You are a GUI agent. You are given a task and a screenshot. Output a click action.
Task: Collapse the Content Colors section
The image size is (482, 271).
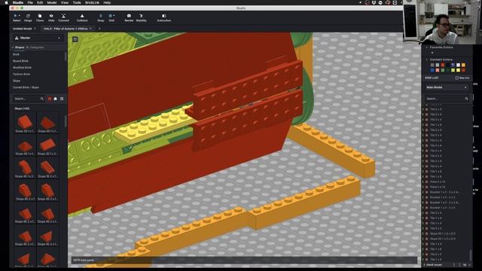click(x=427, y=59)
